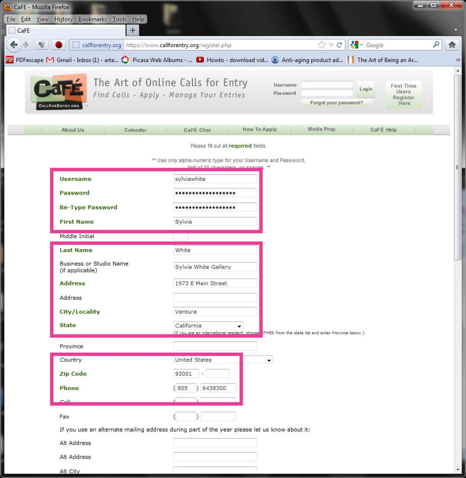Open the File menu
The image size is (466, 478).
[11, 19]
